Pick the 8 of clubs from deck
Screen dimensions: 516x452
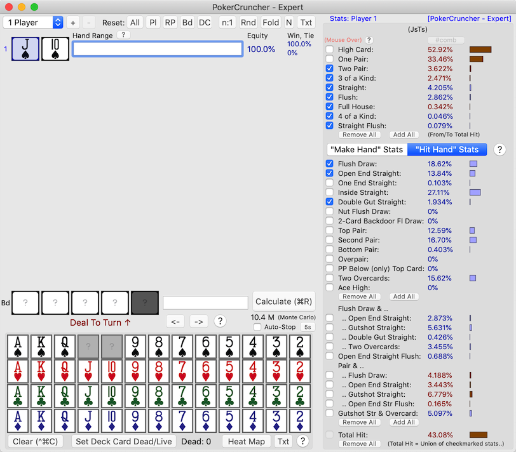159,396
